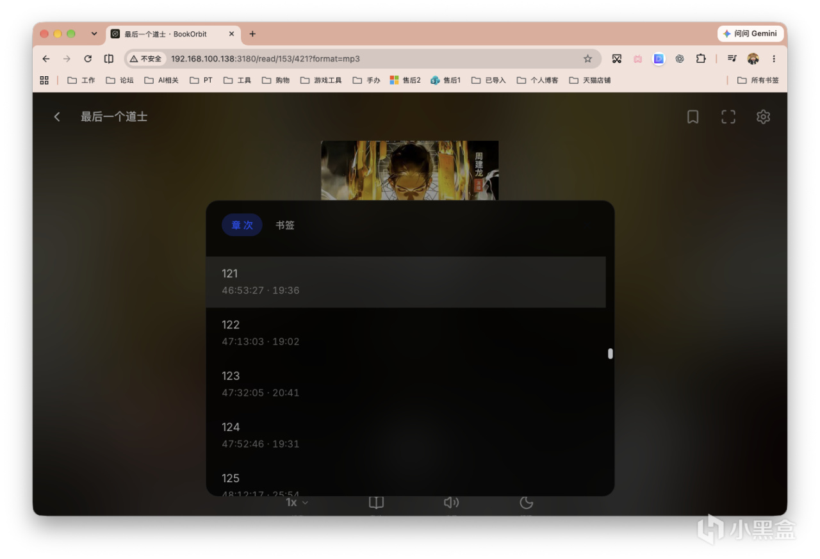
Task: Bookmark the current audiobook position
Action: coord(693,117)
